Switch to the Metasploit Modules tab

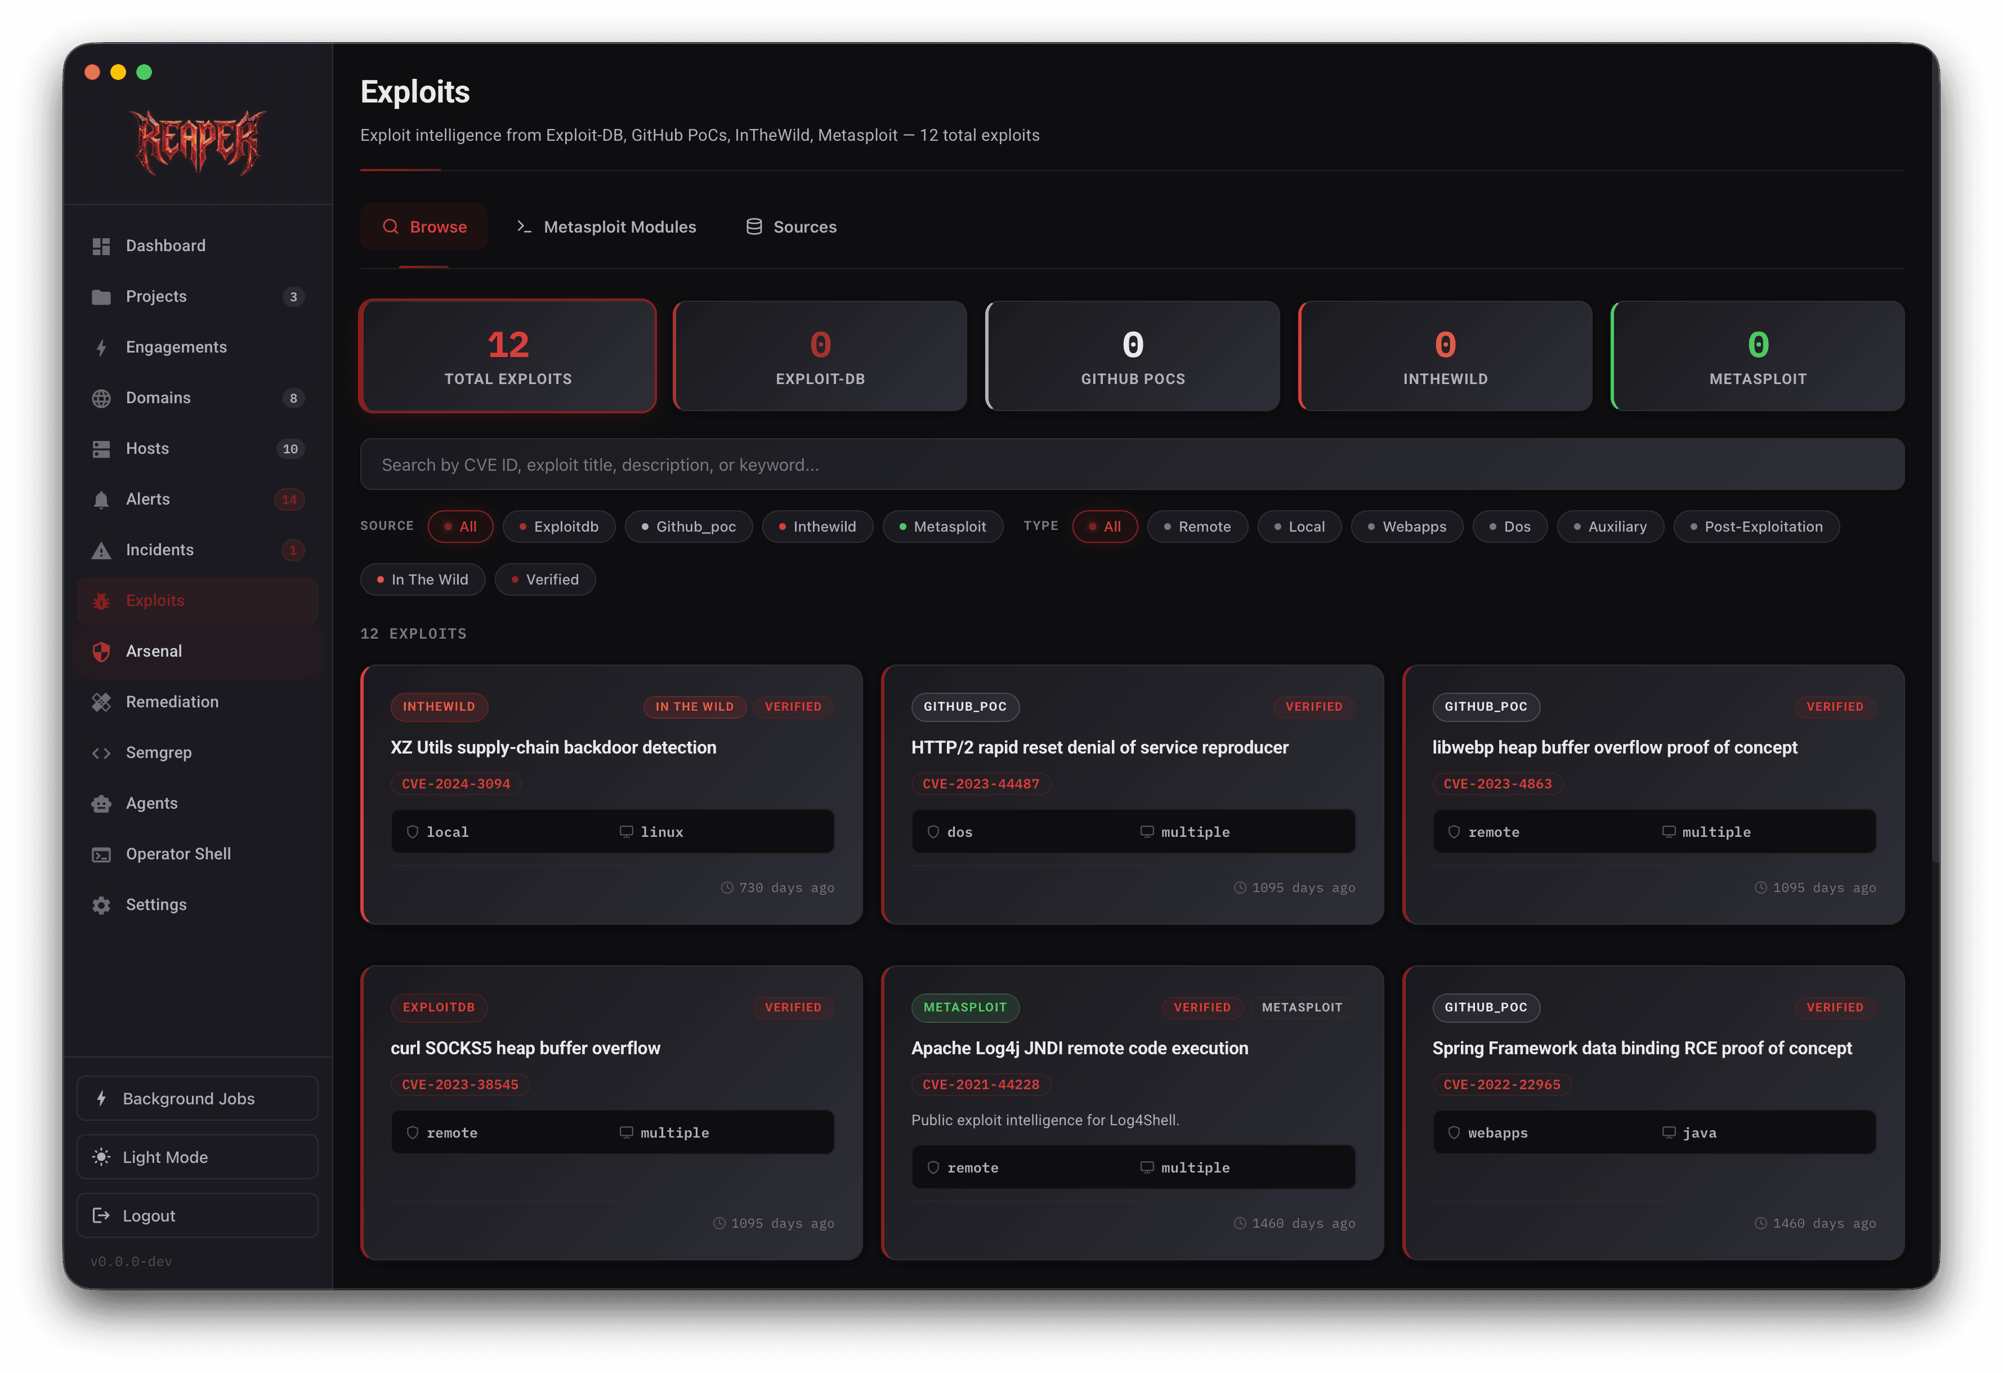tap(606, 227)
